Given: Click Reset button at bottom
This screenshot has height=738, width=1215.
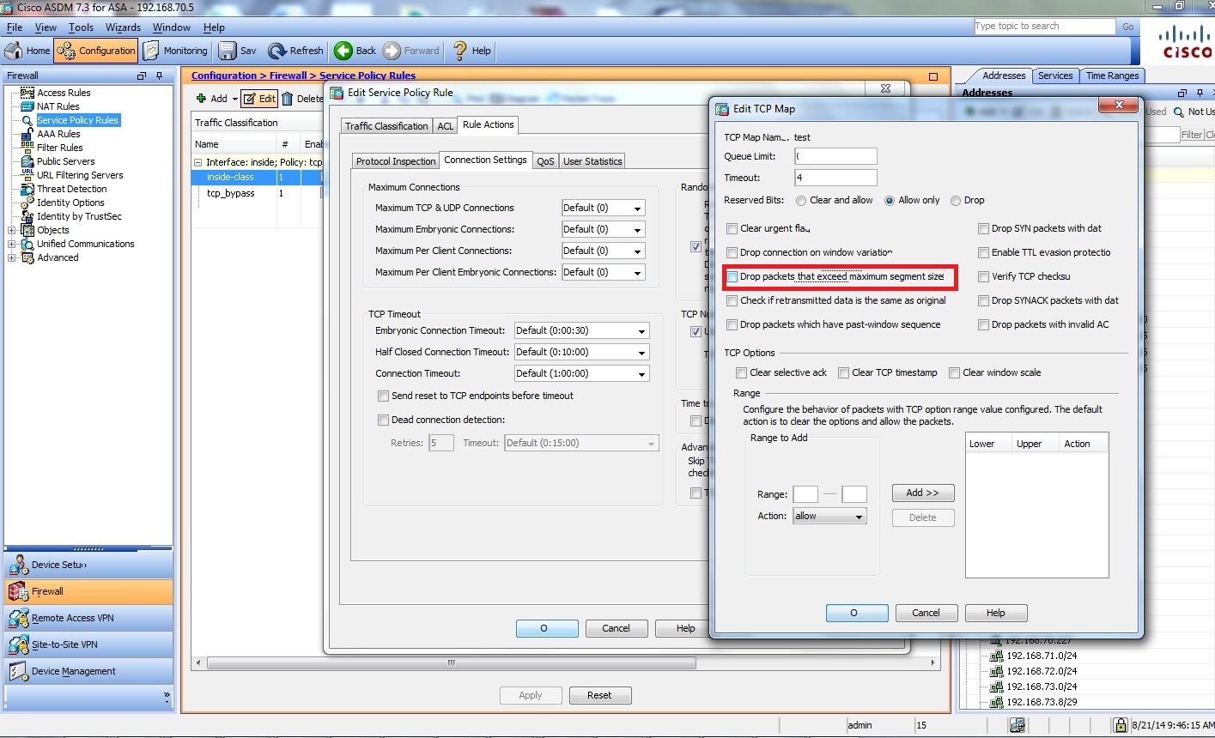Looking at the screenshot, I should tap(599, 695).
